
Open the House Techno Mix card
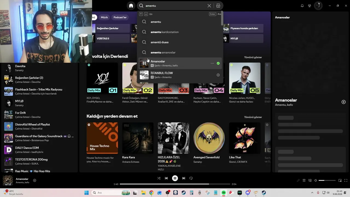click(102, 144)
